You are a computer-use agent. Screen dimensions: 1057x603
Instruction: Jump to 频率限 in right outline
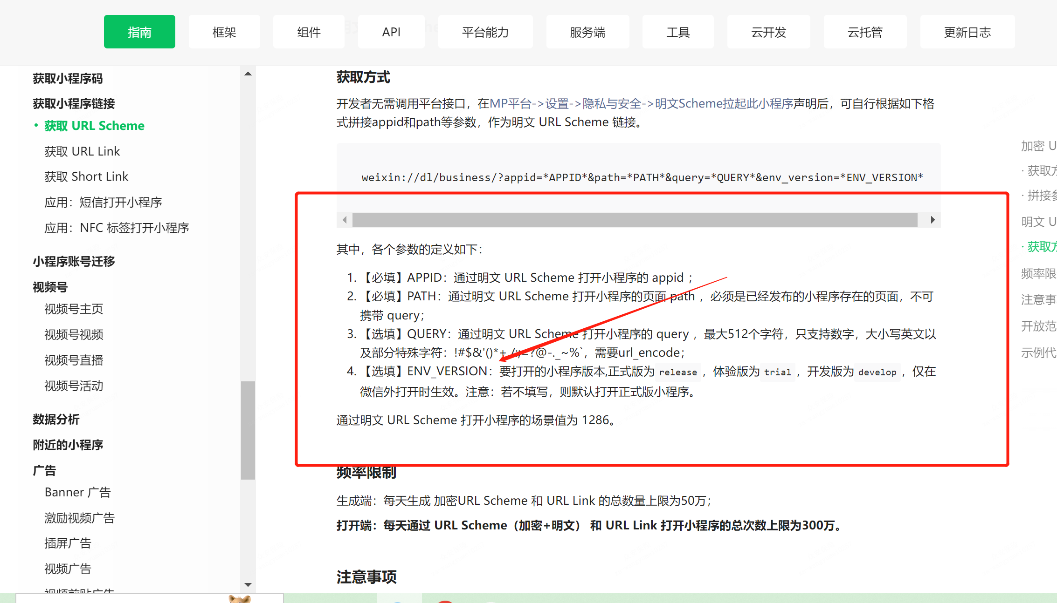pyautogui.click(x=1038, y=273)
